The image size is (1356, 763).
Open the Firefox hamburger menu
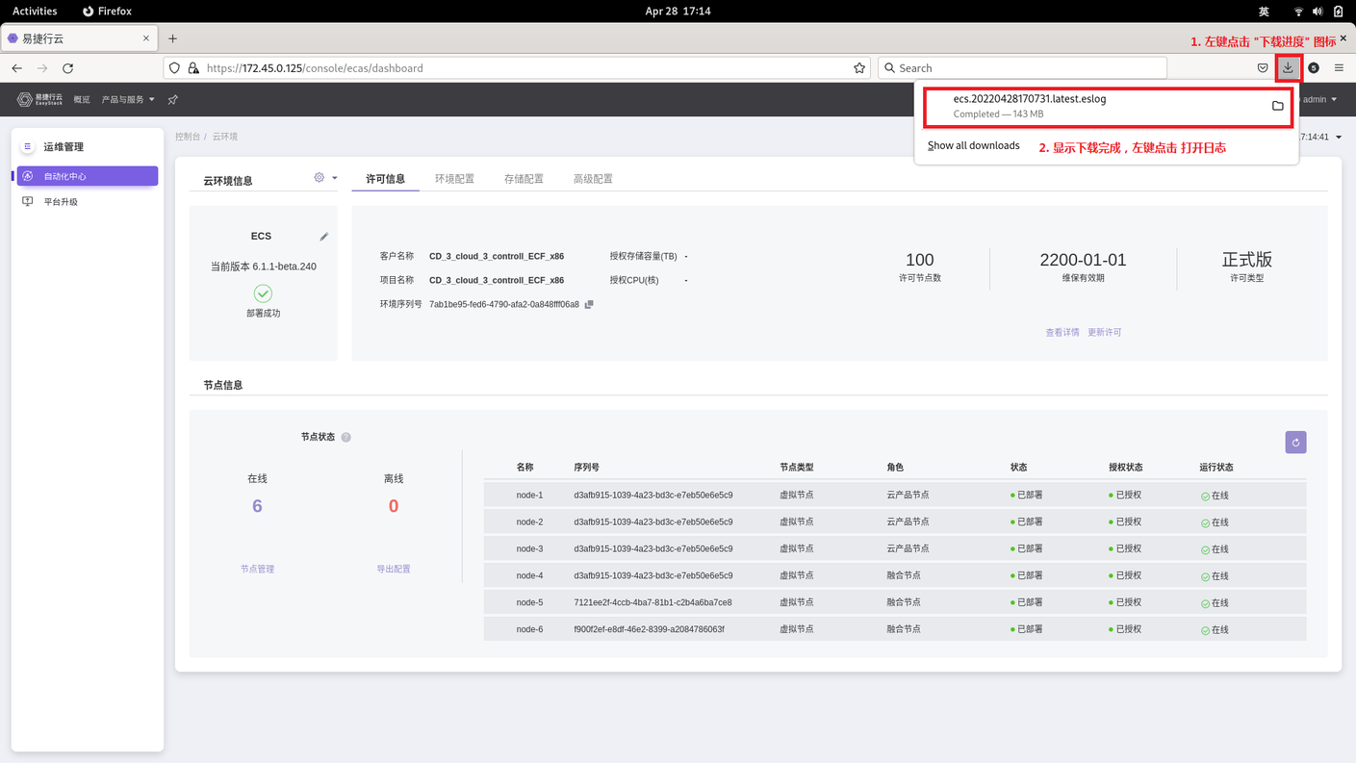tap(1339, 68)
